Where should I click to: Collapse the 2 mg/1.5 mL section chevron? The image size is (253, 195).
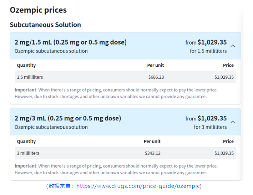[233, 46]
